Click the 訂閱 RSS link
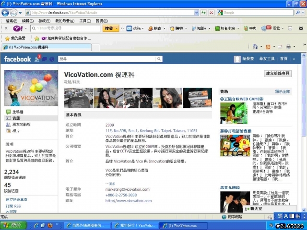 click(13, 206)
